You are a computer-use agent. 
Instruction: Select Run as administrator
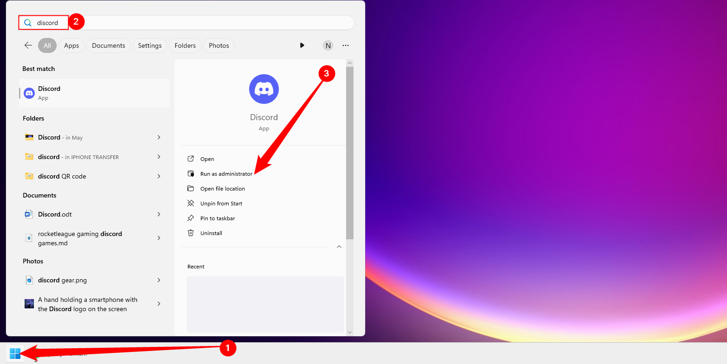[x=225, y=173]
